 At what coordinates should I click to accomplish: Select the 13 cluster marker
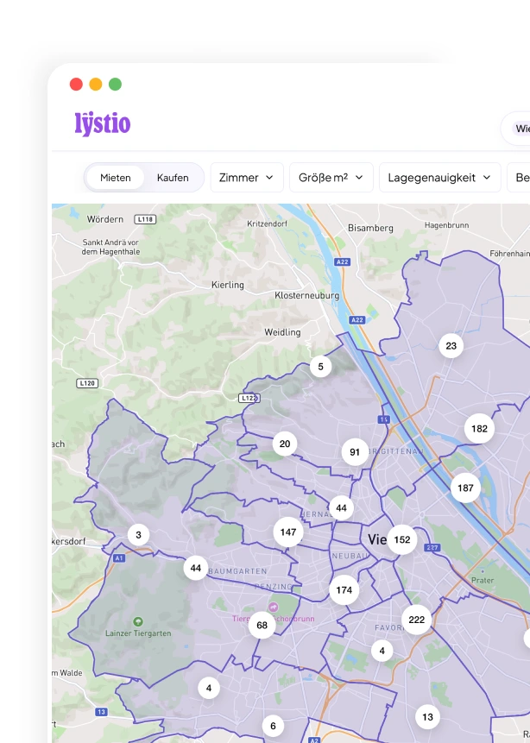pyautogui.click(x=427, y=717)
